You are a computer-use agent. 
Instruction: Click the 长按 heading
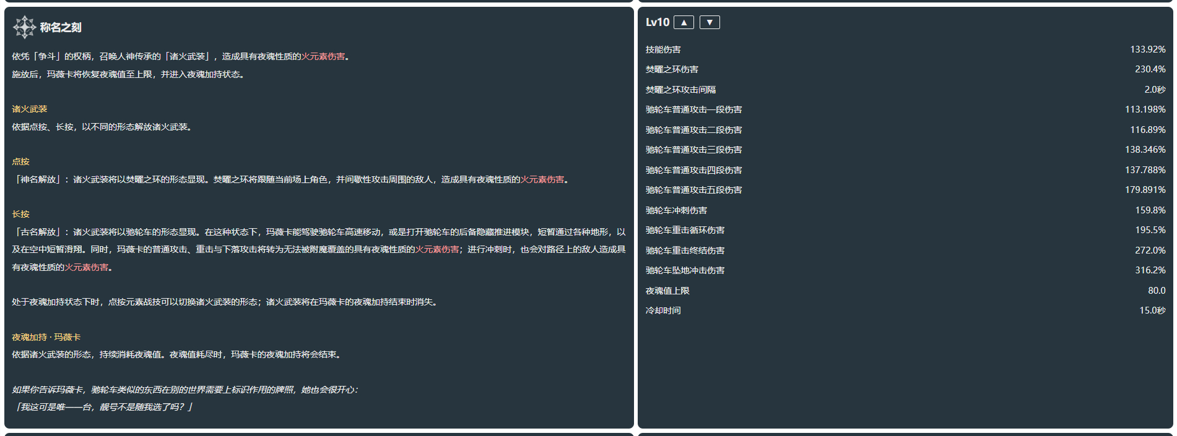21,214
